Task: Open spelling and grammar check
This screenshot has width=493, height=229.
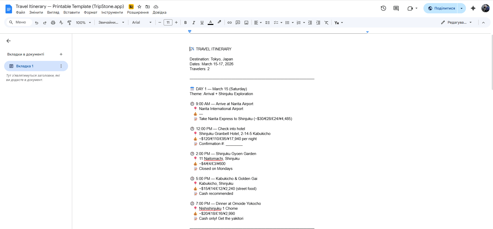Action: tap(61, 23)
